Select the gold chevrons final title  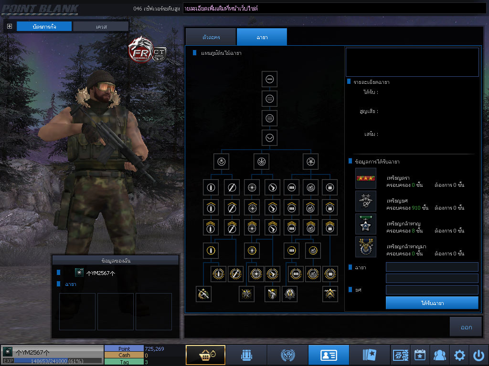(330, 294)
